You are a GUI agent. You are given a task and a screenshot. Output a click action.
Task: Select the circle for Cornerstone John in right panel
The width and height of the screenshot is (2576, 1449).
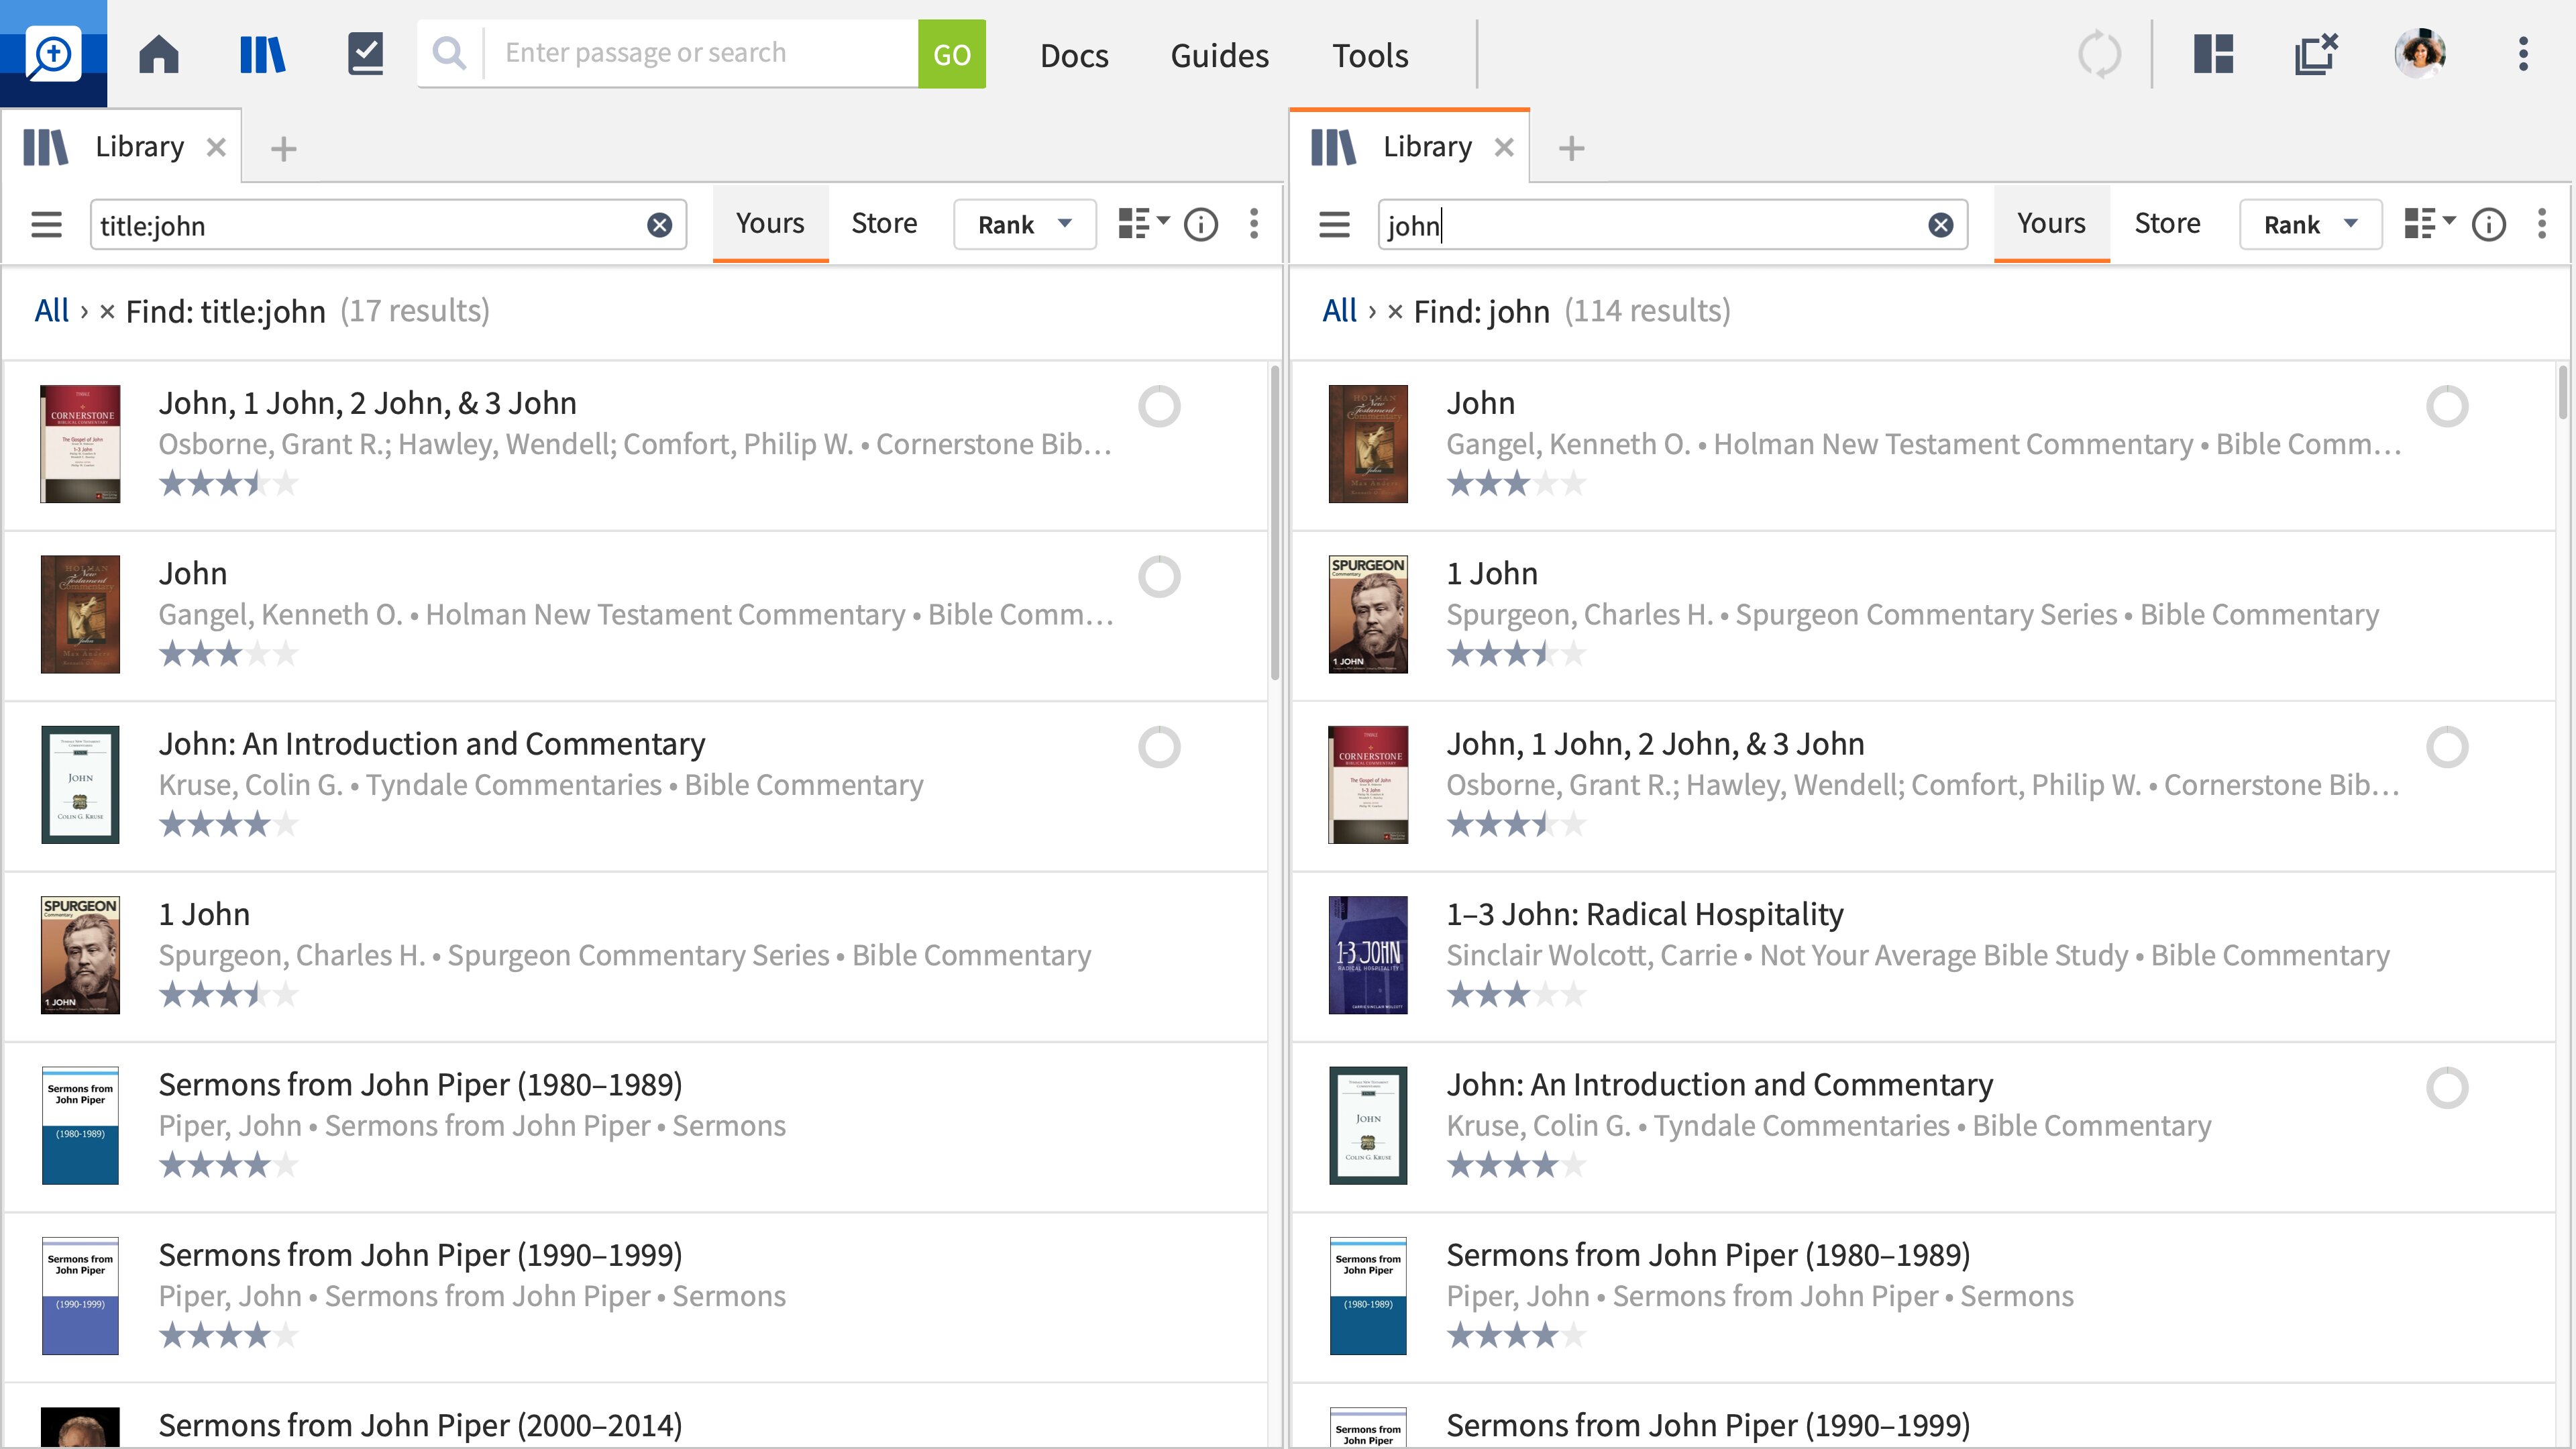(2448, 747)
